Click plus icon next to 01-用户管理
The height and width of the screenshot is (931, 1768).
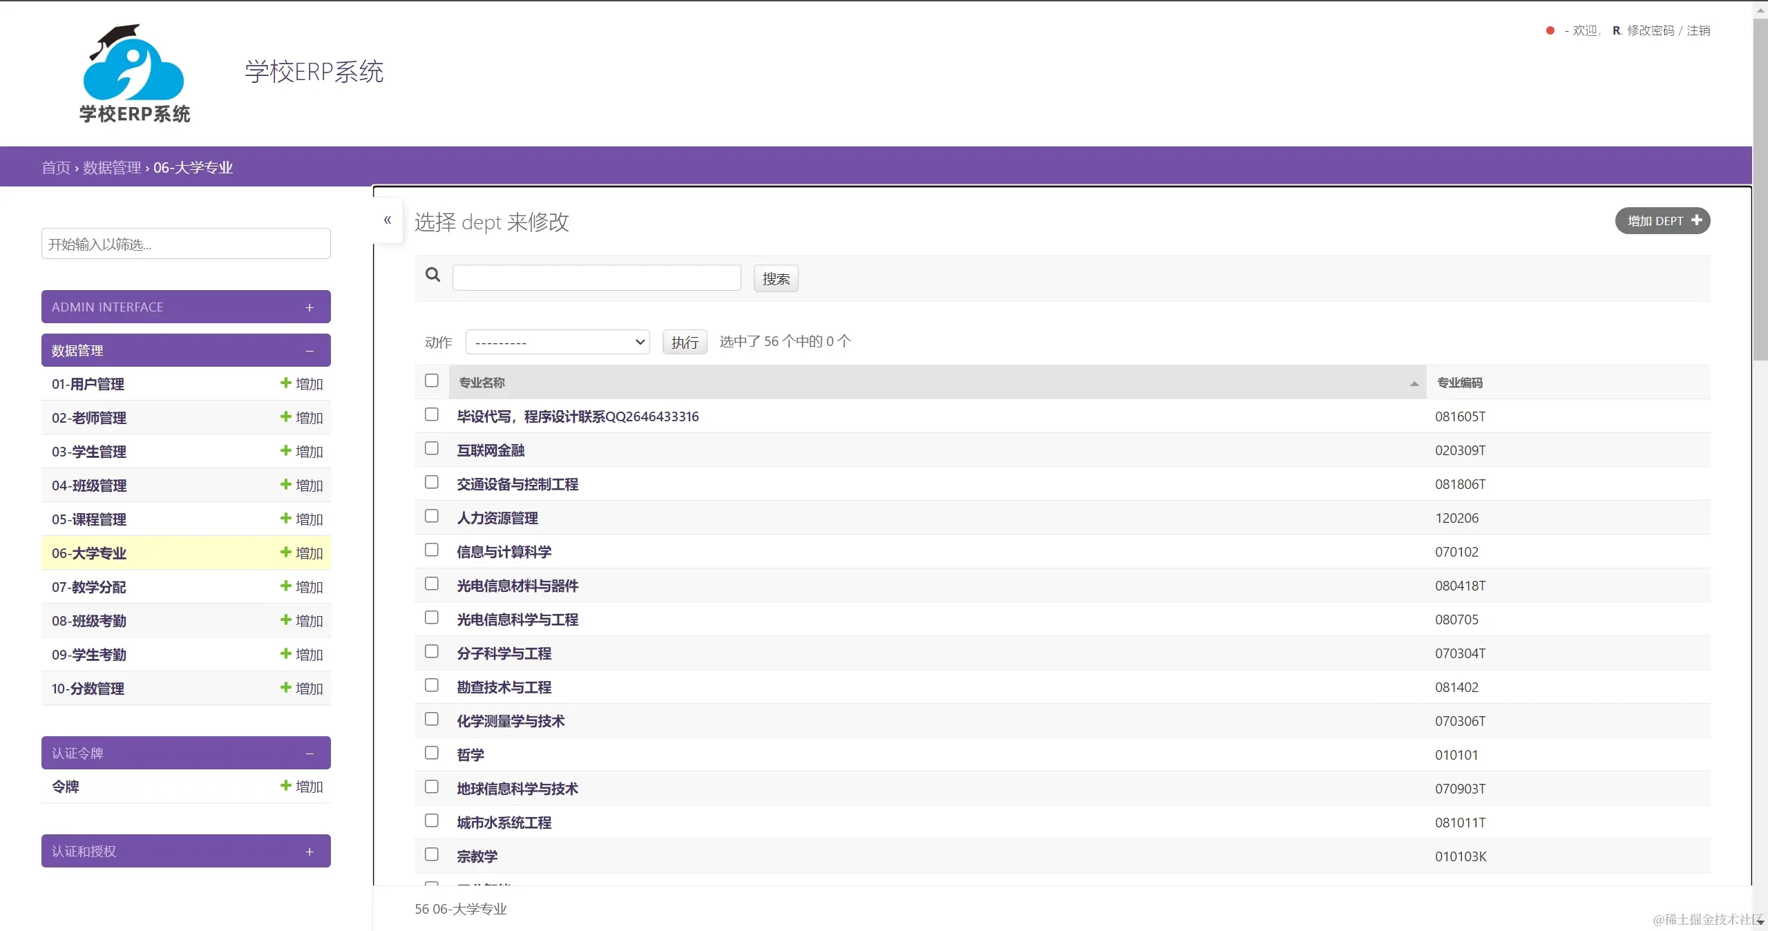coord(285,383)
